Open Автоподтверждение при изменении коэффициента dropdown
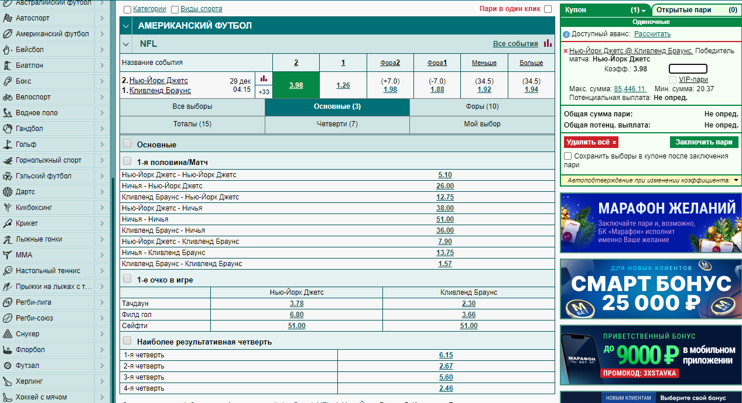 tap(736, 180)
